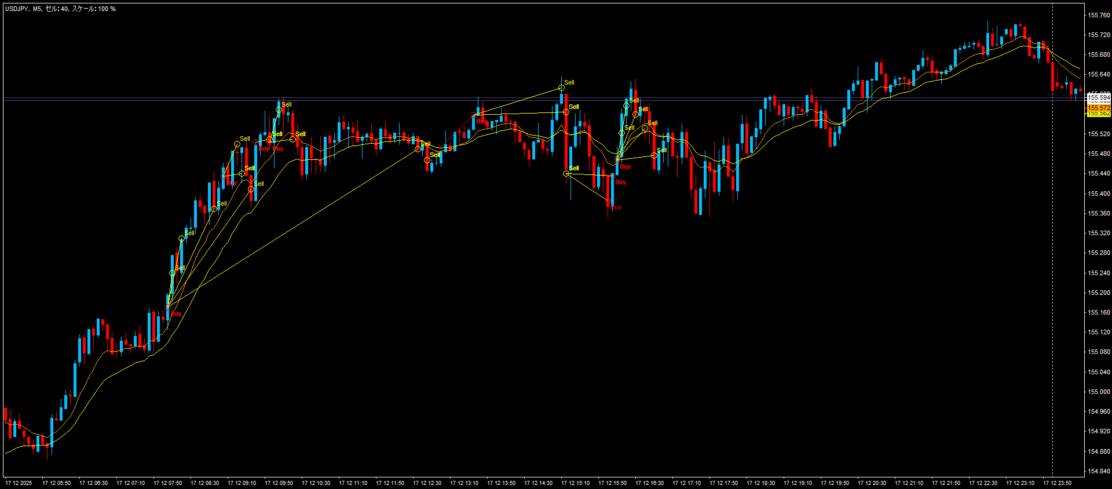Select the Sell marker circle at the 09:50 peak
1112x489 pixels.
(279, 110)
